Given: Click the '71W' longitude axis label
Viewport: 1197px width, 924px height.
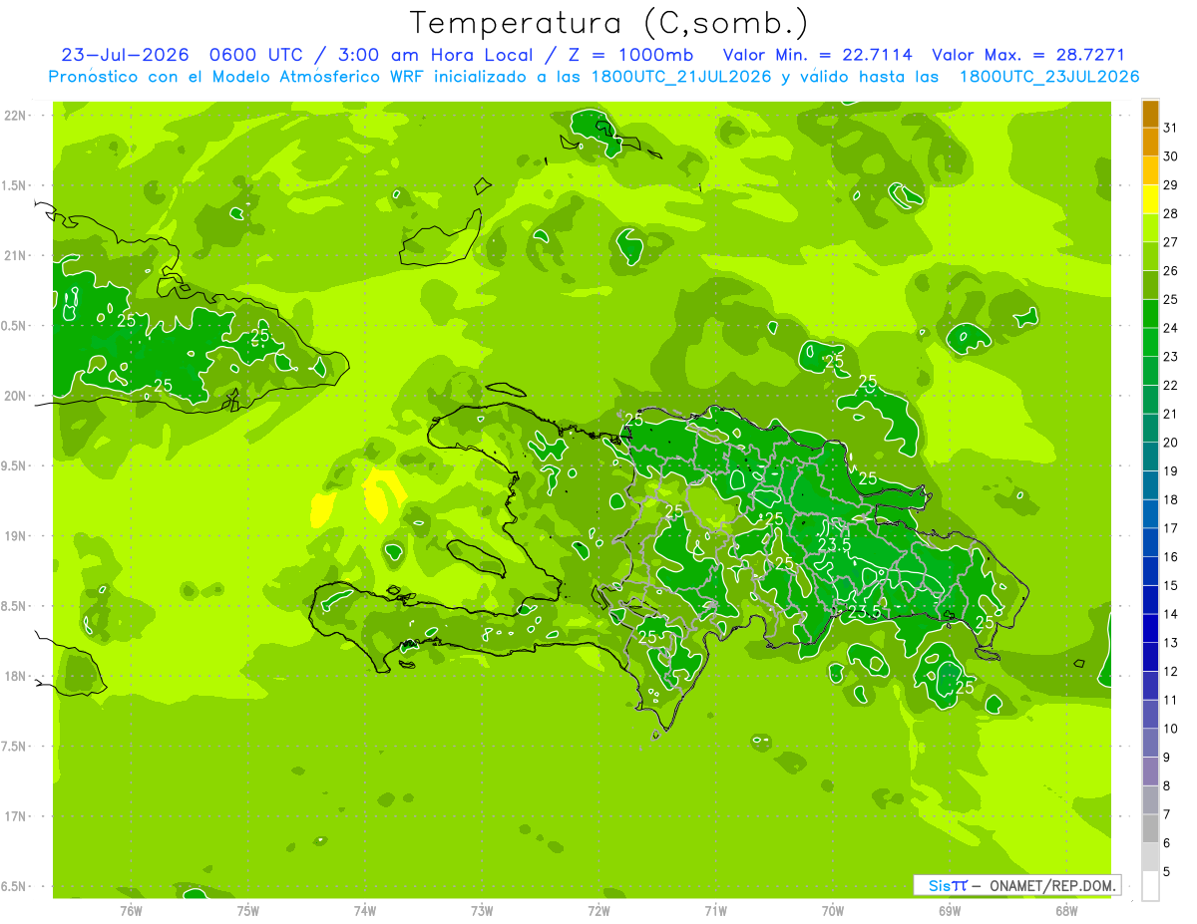Looking at the screenshot, I should pos(715,911).
